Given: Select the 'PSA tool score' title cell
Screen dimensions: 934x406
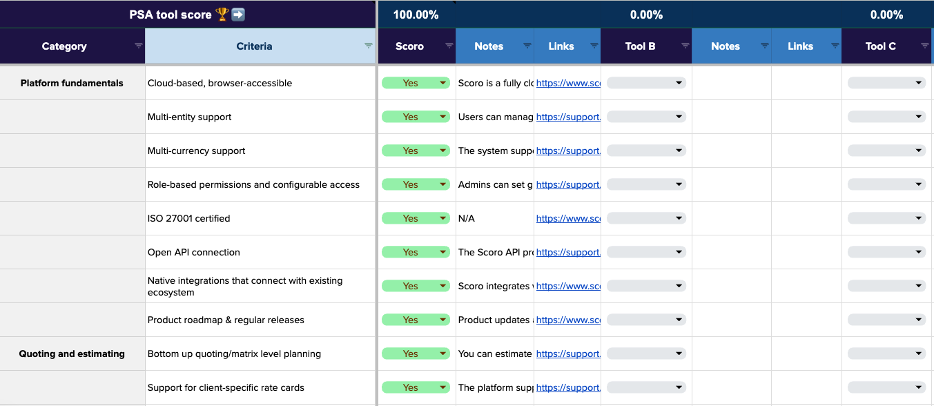Looking at the screenshot, I should point(188,14).
